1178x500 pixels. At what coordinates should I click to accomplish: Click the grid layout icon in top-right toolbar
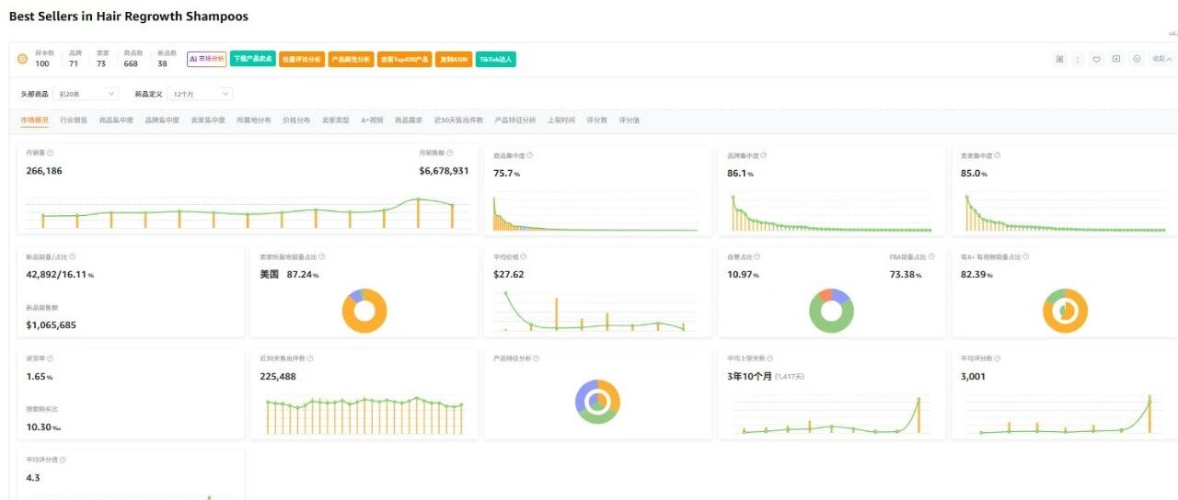click(1059, 59)
